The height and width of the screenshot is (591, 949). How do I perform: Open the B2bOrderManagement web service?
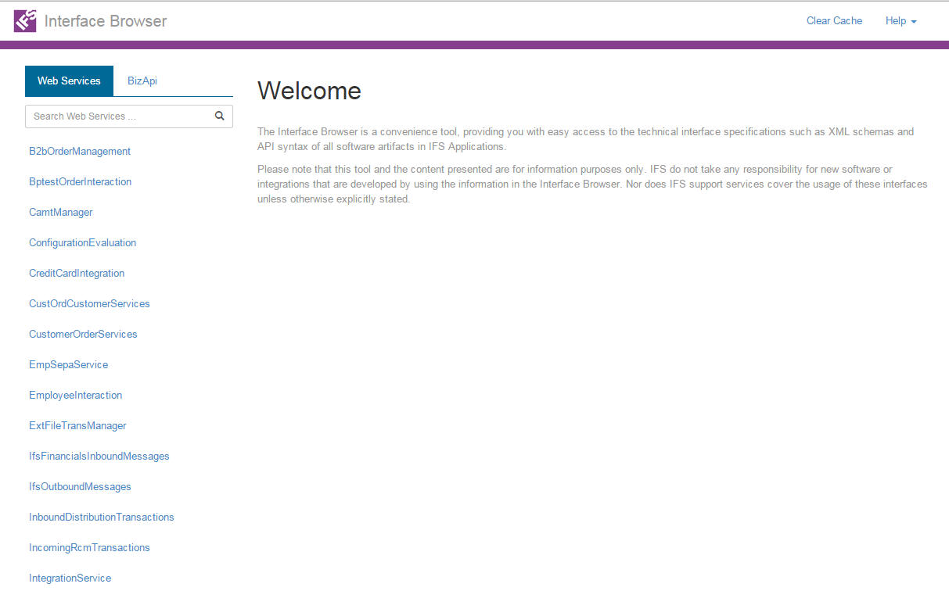pyautogui.click(x=80, y=151)
